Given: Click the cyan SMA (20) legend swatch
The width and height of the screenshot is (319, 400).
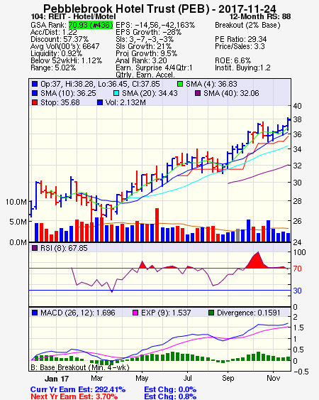Looking at the screenshot, I should tap(116, 93).
